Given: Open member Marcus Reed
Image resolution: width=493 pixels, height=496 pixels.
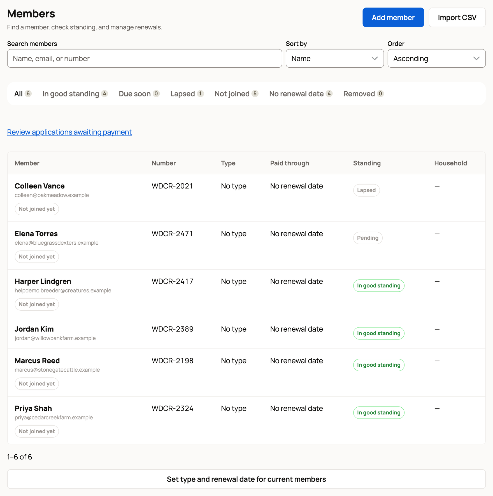Looking at the screenshot, I should [37, 361].
